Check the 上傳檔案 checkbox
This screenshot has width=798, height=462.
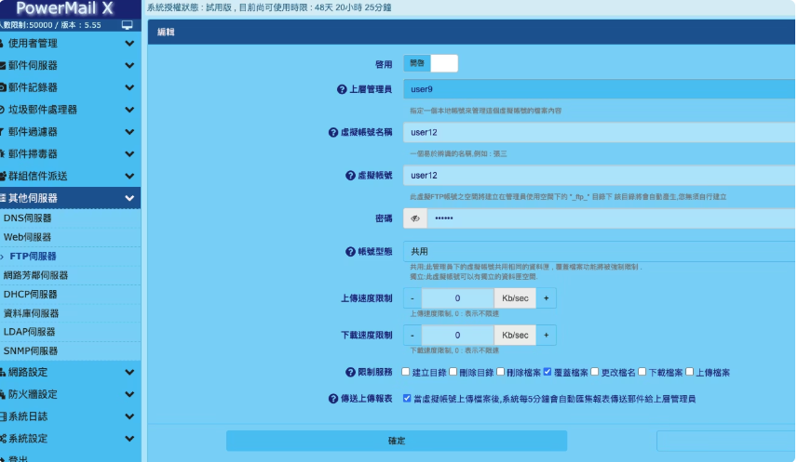pos(689,372)
